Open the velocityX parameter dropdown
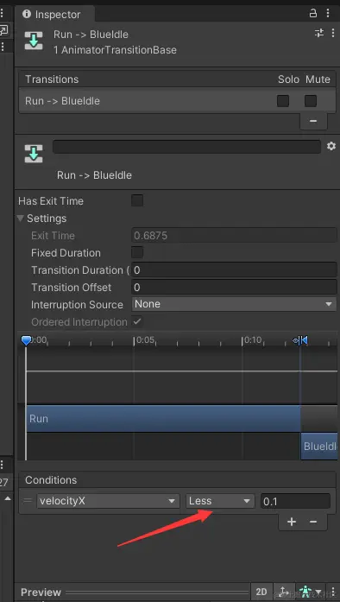Image resolution: width=340 pixels, height=602 pixels. point(108,501)
